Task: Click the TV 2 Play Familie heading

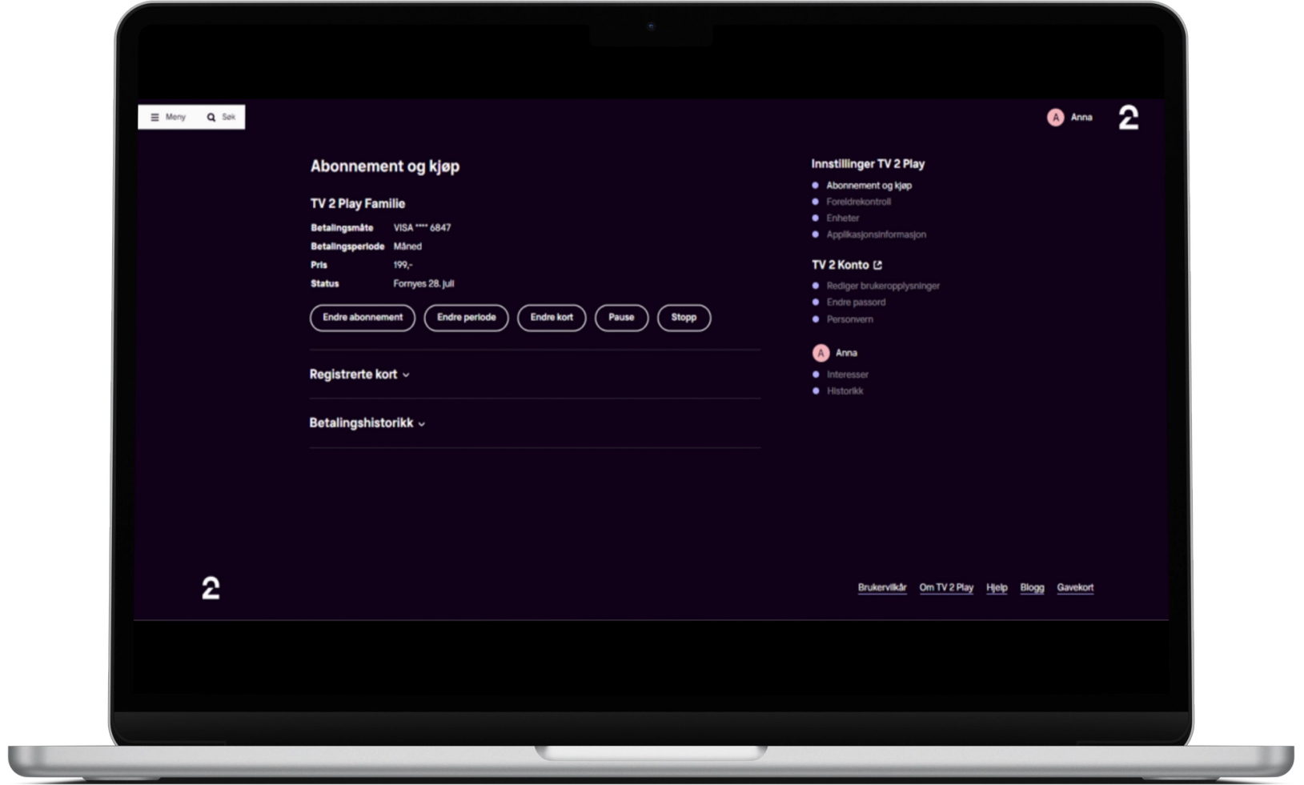Action: coord(357,204)
